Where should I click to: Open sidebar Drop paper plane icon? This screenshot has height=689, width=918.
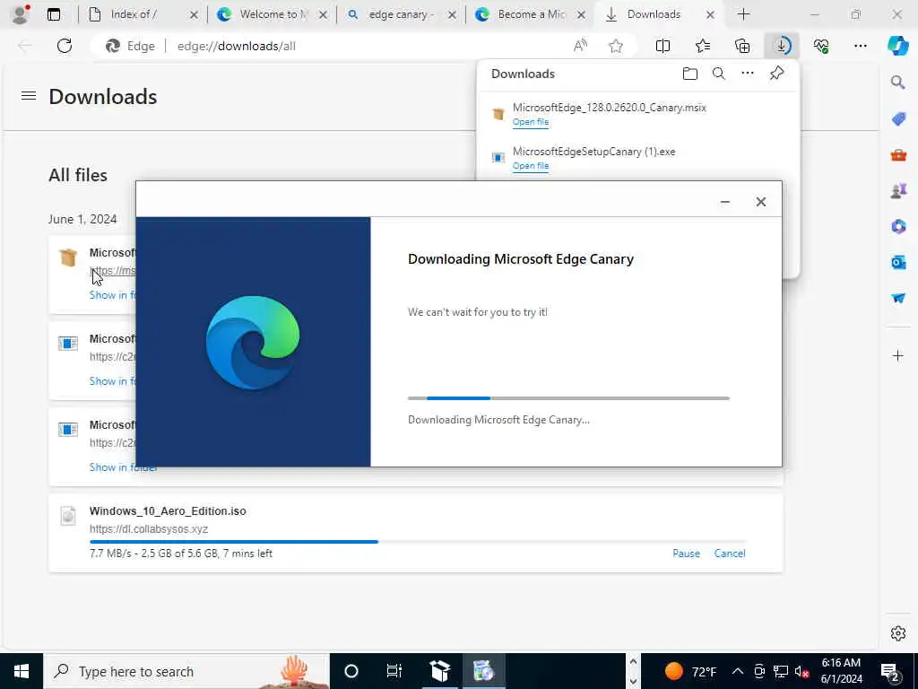click(x=898, y=298)
